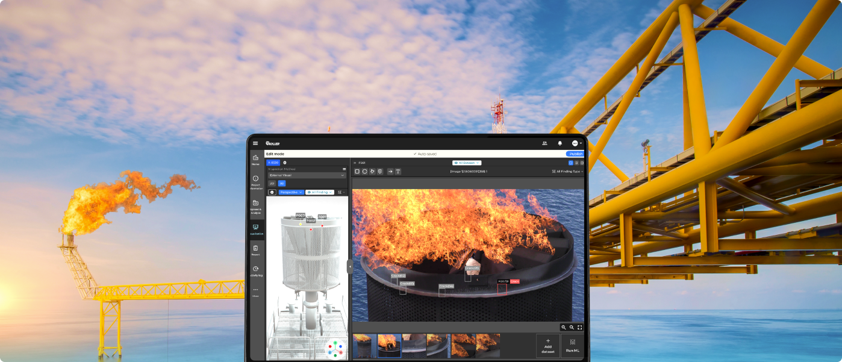Image resolution: width=842 pixels, height=362 pixels.
Task: Open Report in the sidebar
Action: coord(255,250)
